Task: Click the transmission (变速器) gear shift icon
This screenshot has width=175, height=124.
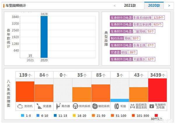Action: pyautogui.click(x=39, y=105)
